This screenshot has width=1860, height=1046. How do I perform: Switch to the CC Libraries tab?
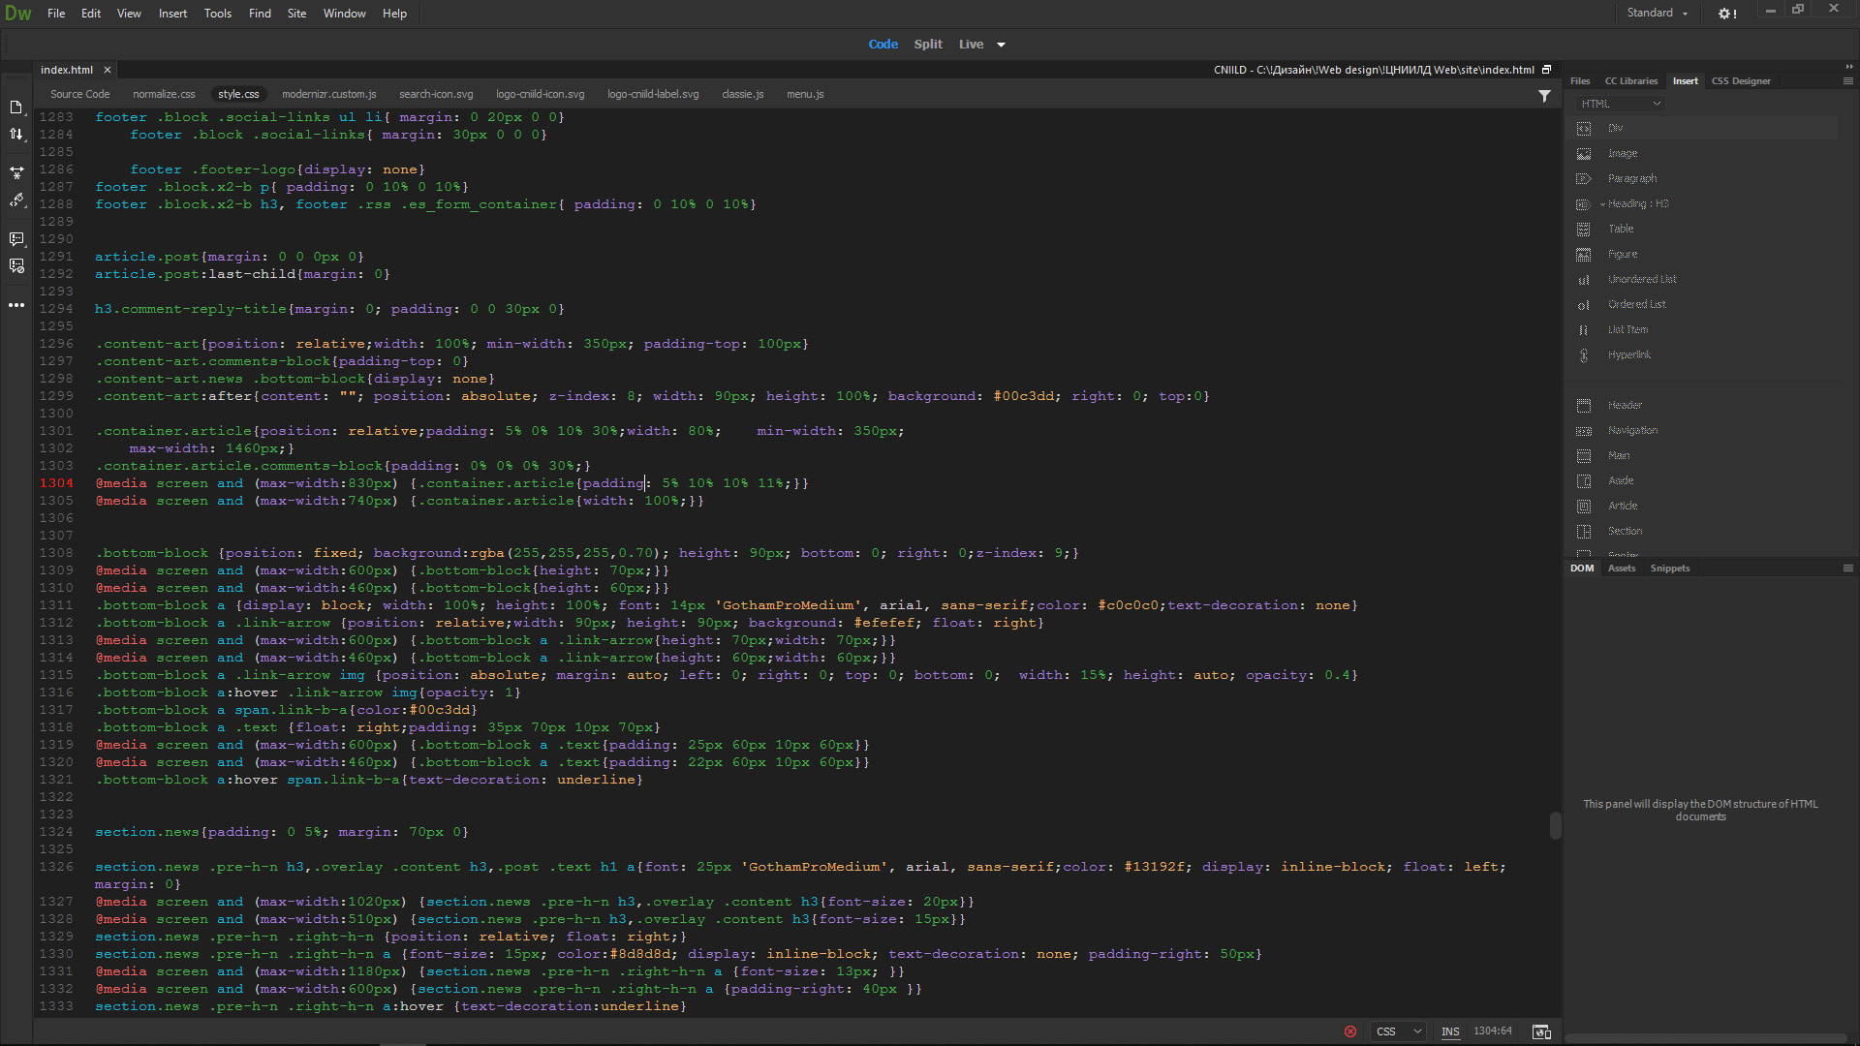click(1631, 81)
